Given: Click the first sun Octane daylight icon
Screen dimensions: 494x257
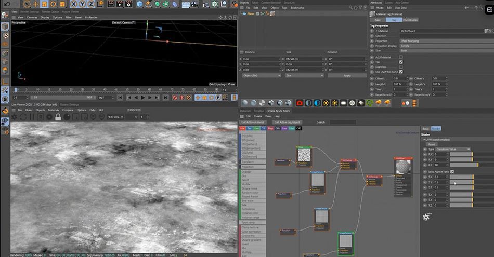Looking at the screenshot, I should tap(326, 103).
